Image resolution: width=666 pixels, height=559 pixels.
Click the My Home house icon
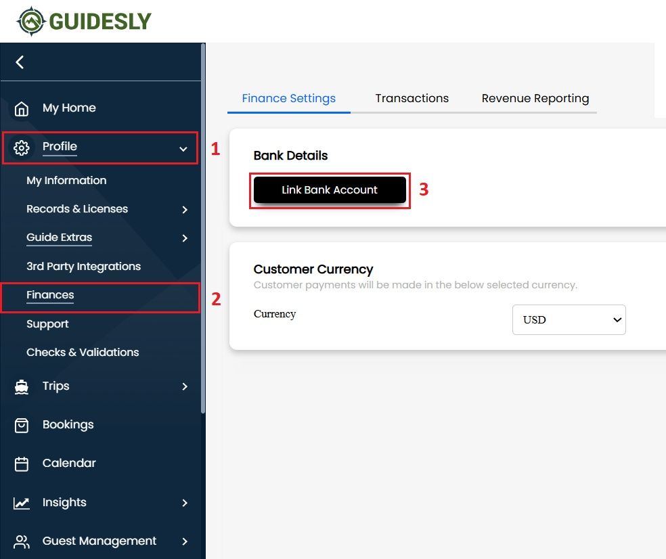click(22, 108)
